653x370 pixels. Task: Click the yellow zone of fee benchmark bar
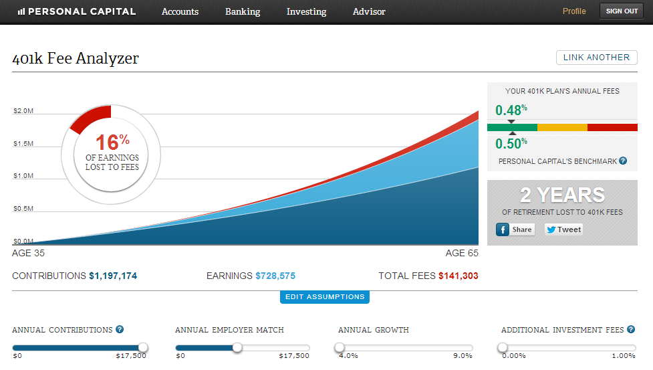pos(562,128)
